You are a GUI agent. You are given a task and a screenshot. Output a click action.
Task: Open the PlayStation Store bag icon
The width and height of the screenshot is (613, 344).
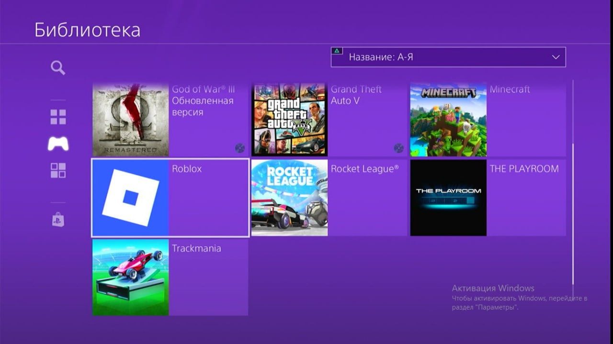point(58,220)
